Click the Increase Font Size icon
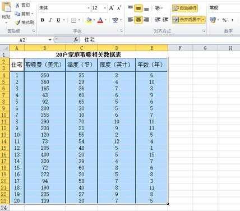This screenshot has width=240, height=211. 112,8
